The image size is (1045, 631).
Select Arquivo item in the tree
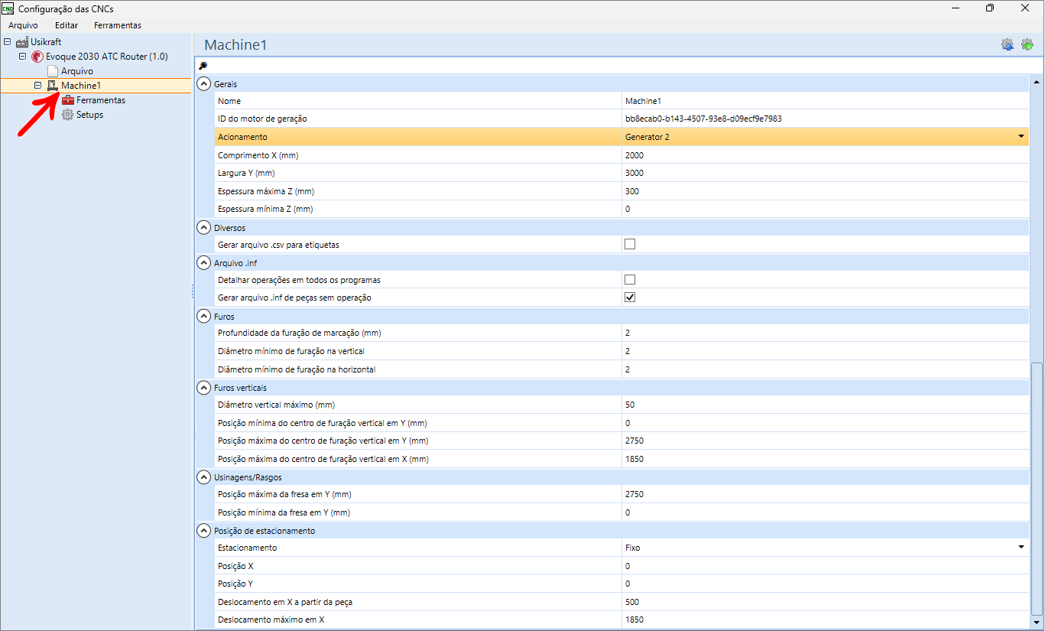[77, 71]
